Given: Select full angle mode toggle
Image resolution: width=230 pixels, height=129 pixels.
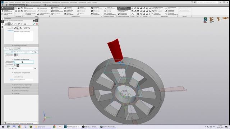Looking at the screenshot, I should point(18,65).
